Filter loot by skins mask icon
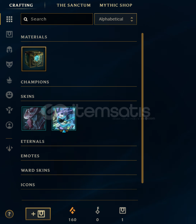Viewport: 196px width, 224px height. [9, 64]
